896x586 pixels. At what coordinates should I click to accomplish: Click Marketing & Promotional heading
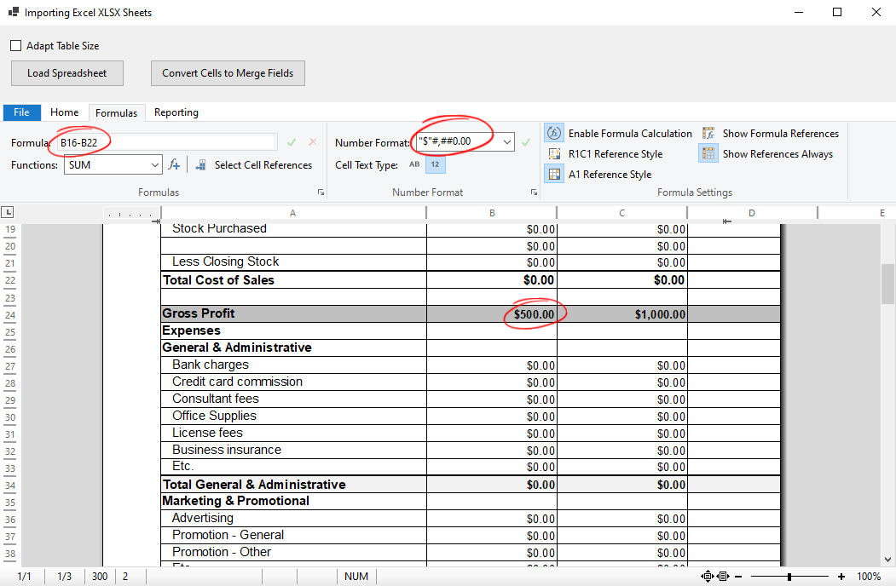236,501
